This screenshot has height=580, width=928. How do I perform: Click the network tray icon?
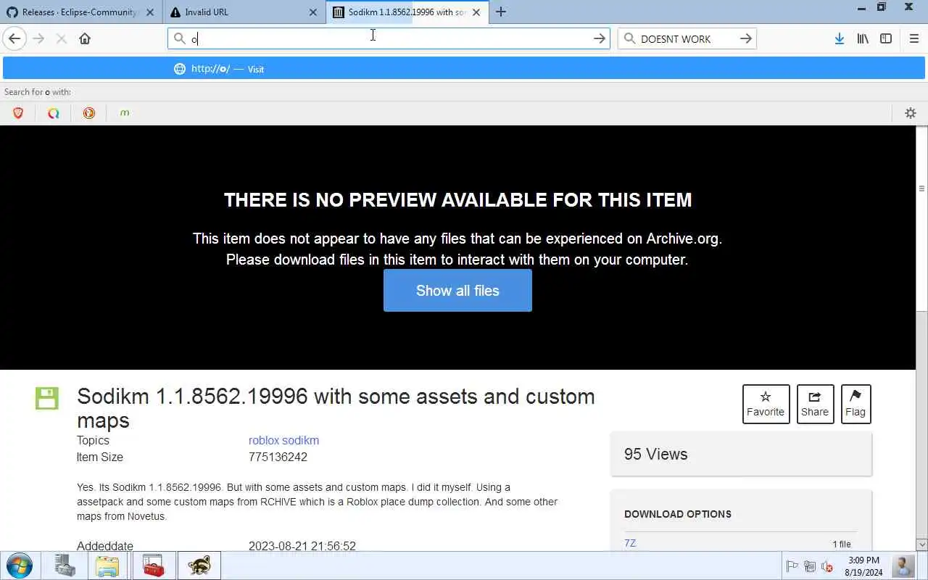click(810, 567)
